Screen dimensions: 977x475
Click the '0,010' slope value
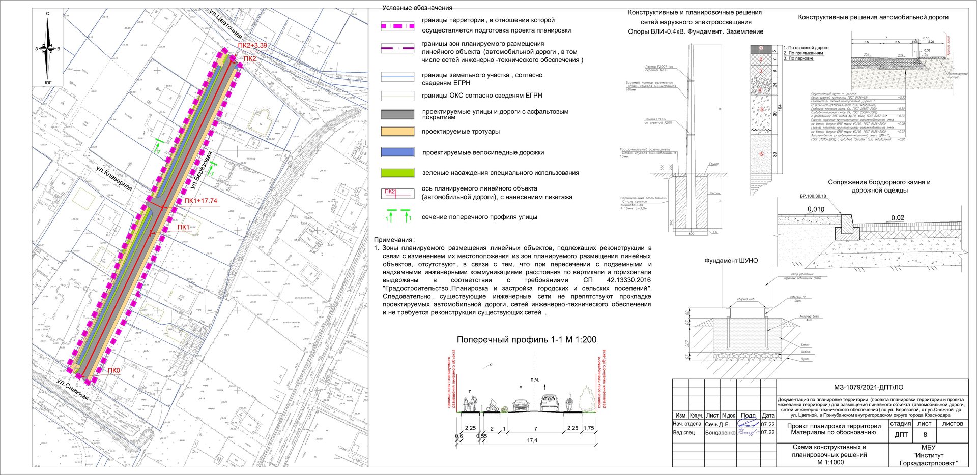coord(816,209)
